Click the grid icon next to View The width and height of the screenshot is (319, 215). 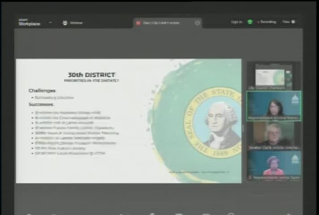[x=293, y=22]
